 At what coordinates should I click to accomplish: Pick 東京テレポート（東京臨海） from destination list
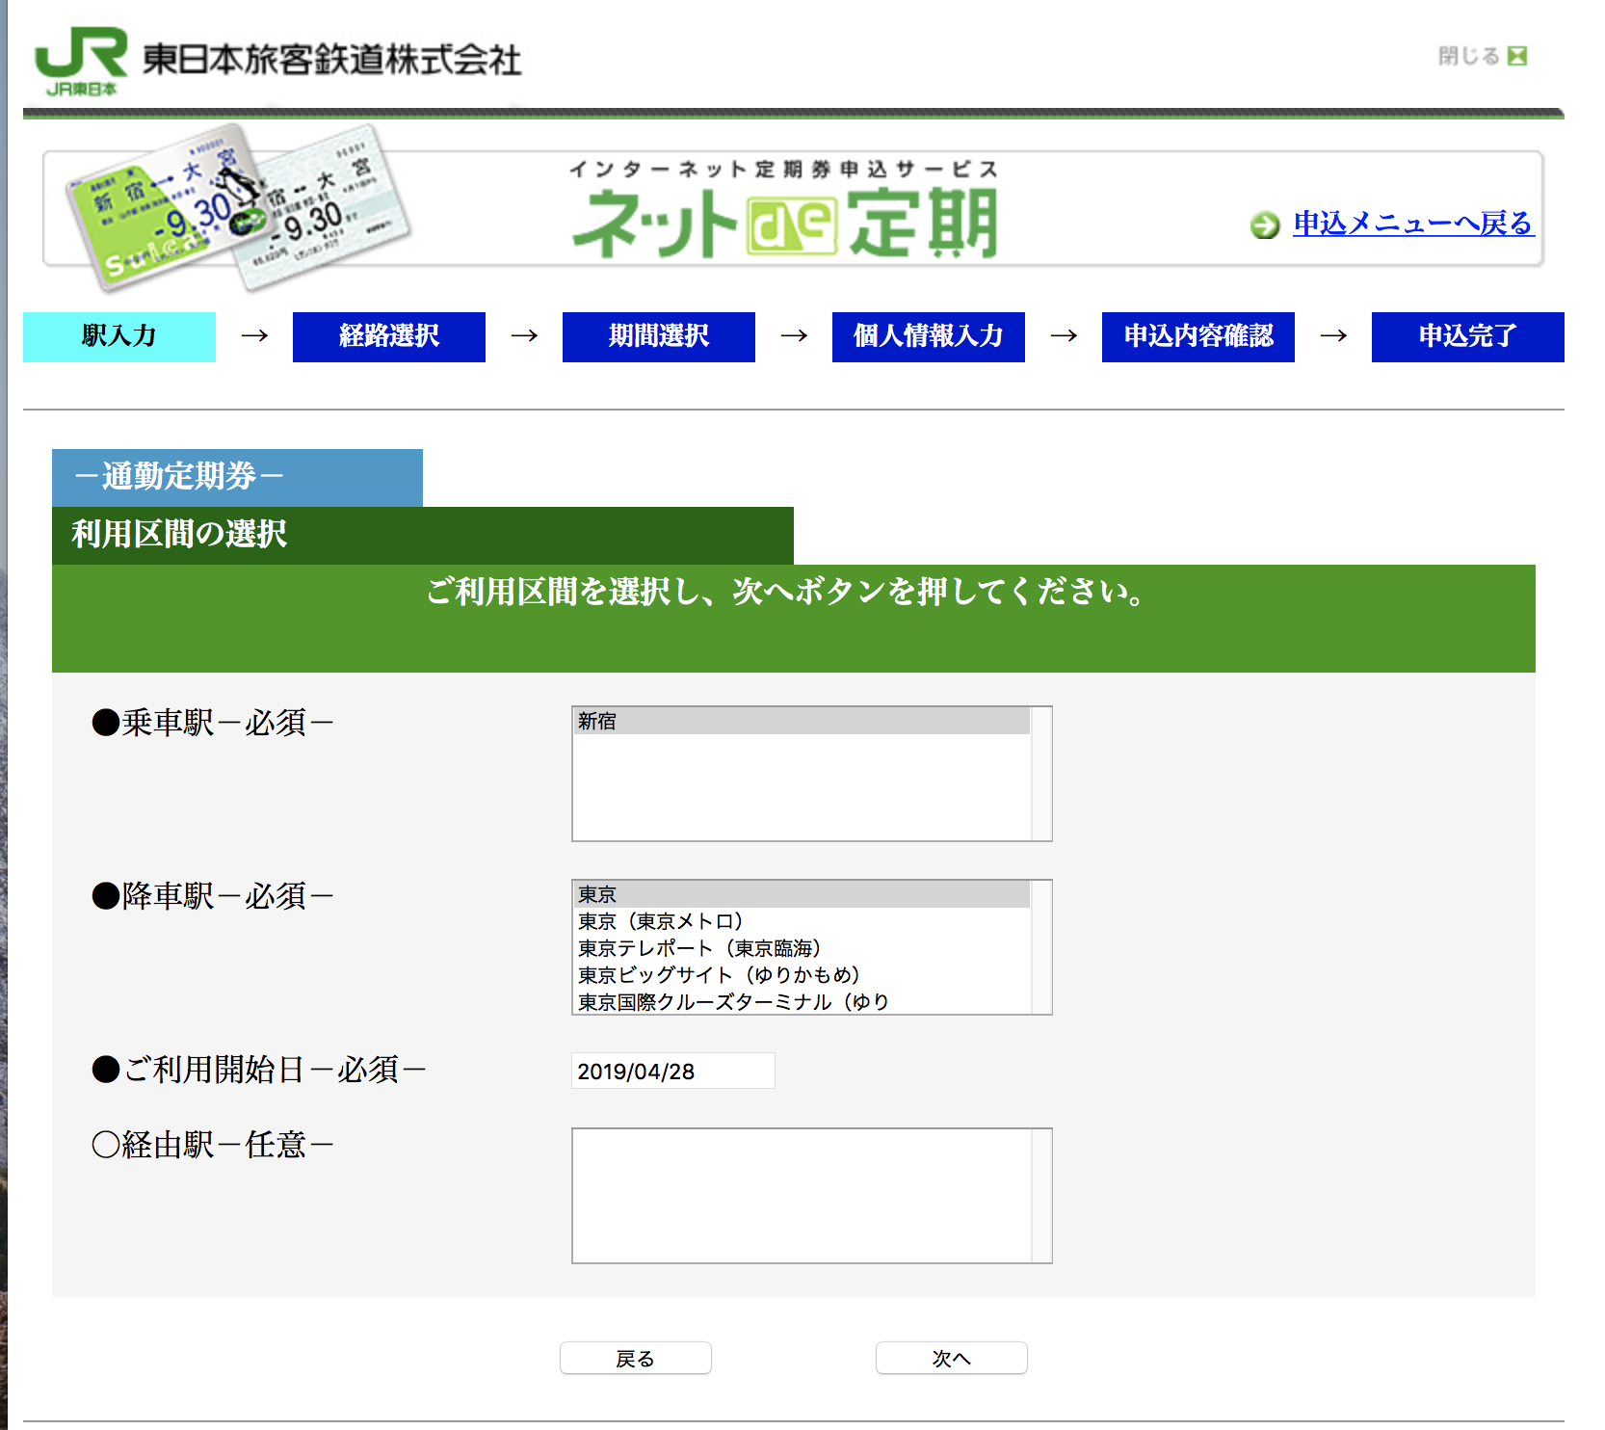click(802, 948)
